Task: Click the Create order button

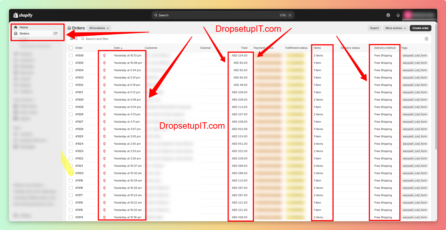Action: coord(421,28)
